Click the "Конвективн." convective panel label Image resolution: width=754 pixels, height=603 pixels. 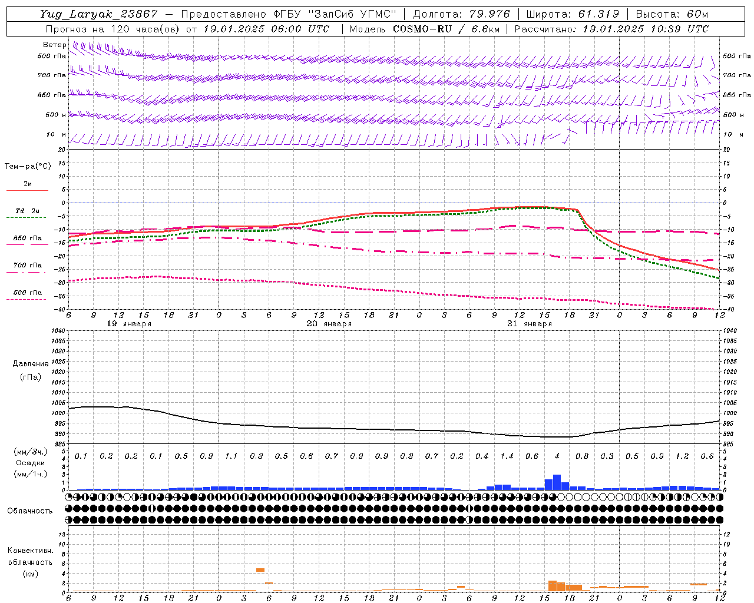30,551
